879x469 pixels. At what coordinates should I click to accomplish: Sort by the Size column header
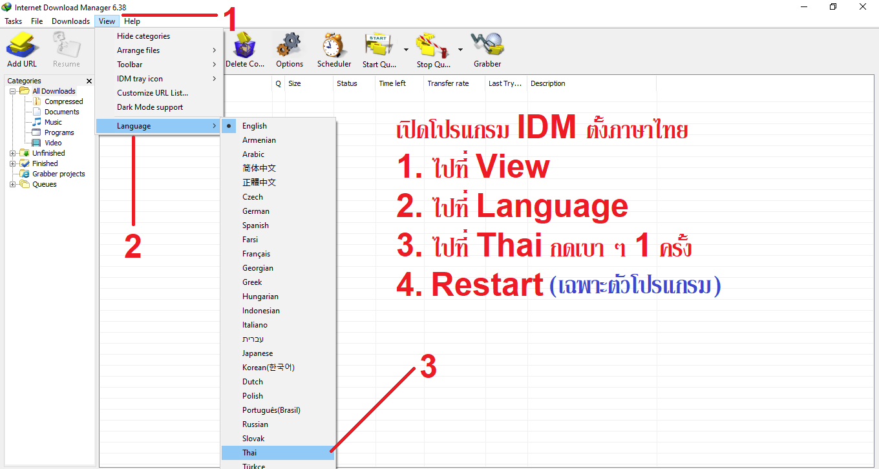point(309,83)
